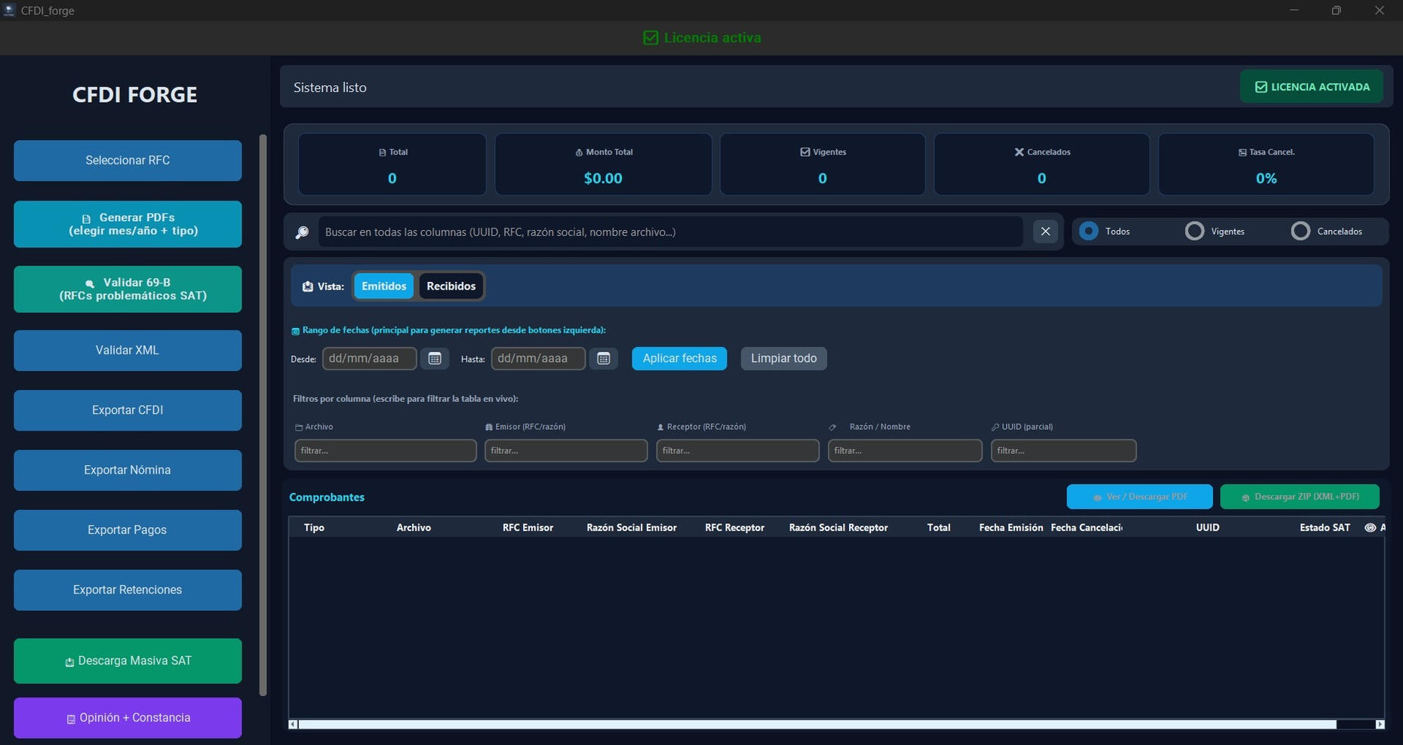1403x745 pixels.
Task: Click the Hasta date input field
Action: [538, 358]
